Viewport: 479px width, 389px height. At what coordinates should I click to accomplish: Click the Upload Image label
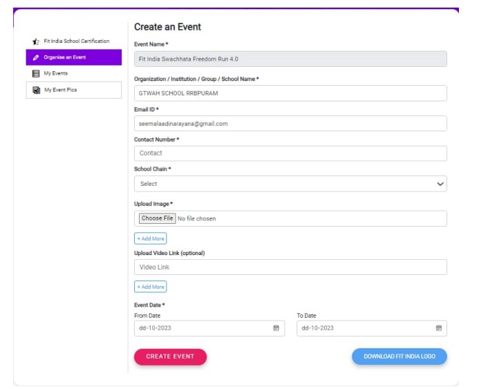(x=153, y=204)
